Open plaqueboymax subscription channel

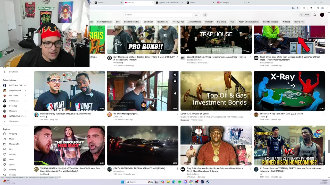click(15, 90)
